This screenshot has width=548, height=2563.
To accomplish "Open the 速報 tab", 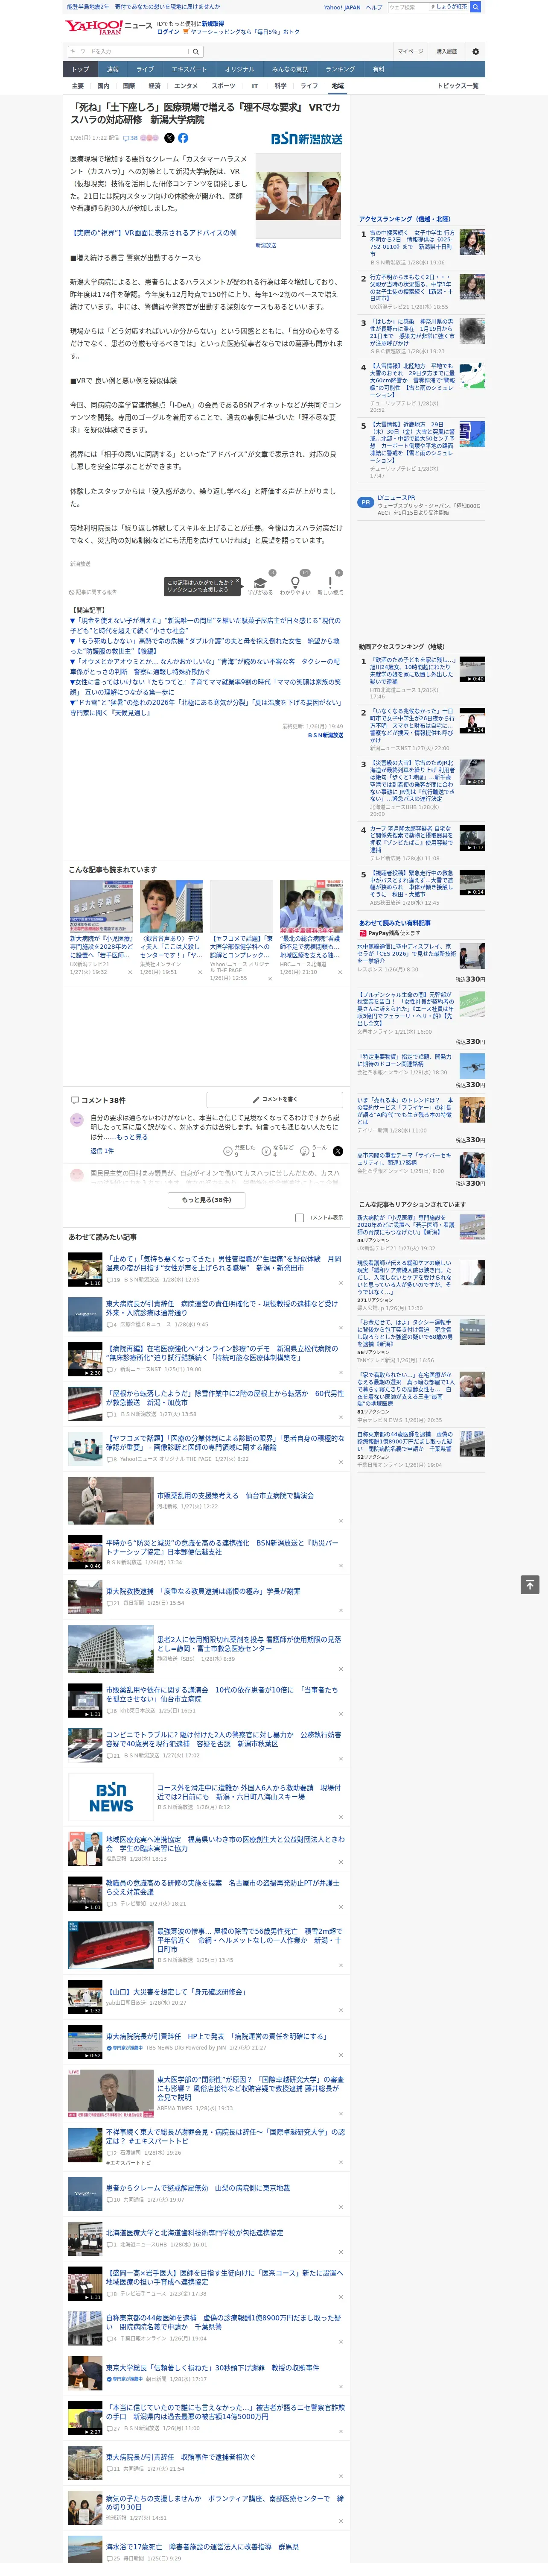I will [x=112, y=69].
